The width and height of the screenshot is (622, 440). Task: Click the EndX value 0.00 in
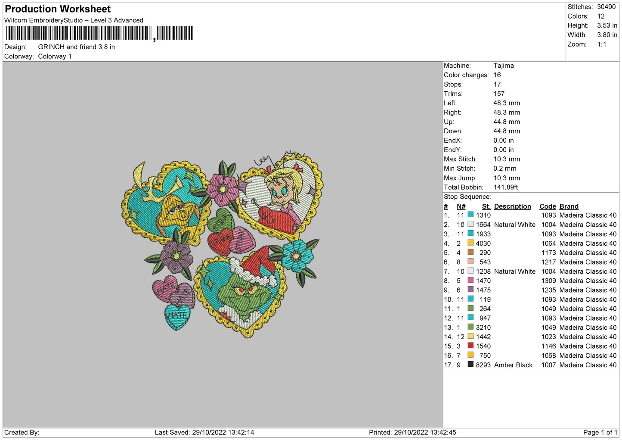(x=504, y=140)
